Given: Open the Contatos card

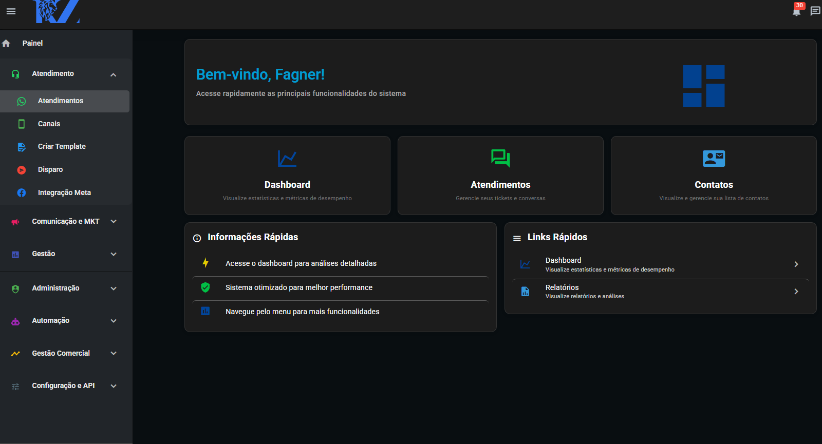Looking at the screenshot, I should pyautogui.click(x=714, y=176).
